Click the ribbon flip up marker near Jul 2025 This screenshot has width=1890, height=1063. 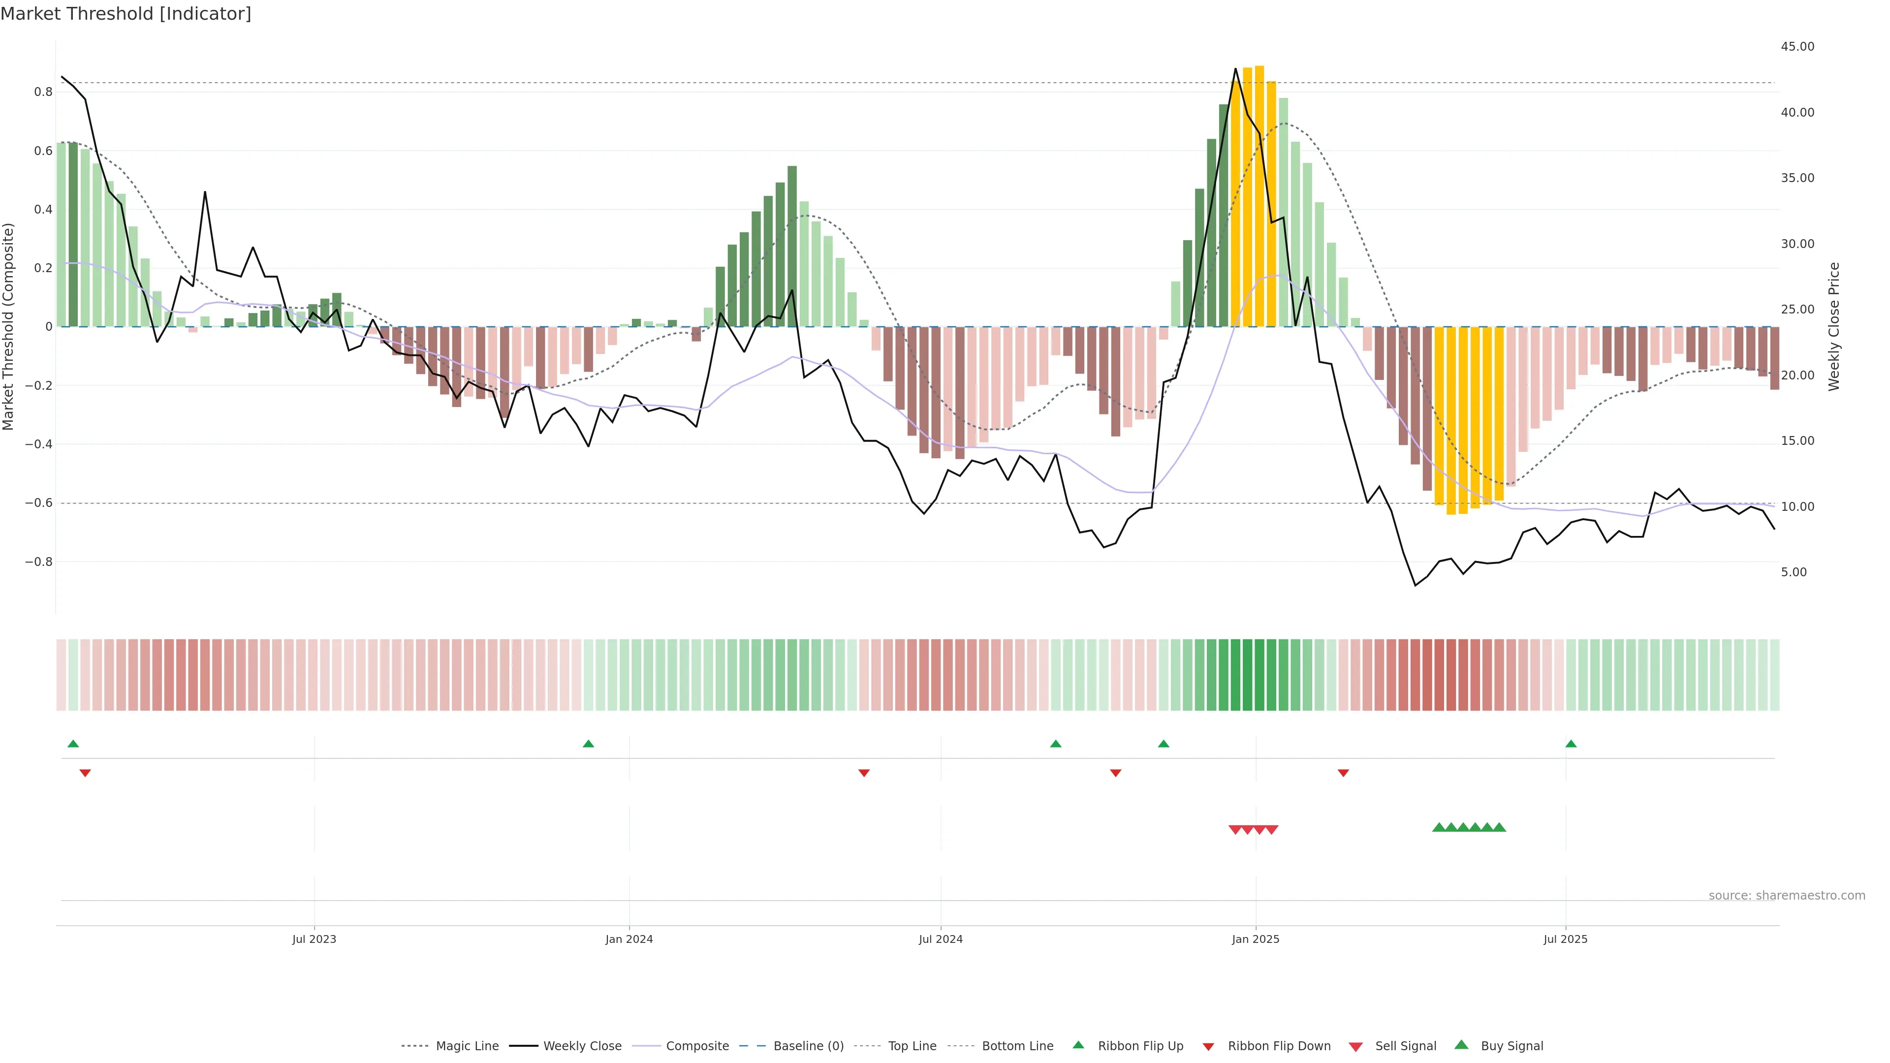coord(1571,744)
